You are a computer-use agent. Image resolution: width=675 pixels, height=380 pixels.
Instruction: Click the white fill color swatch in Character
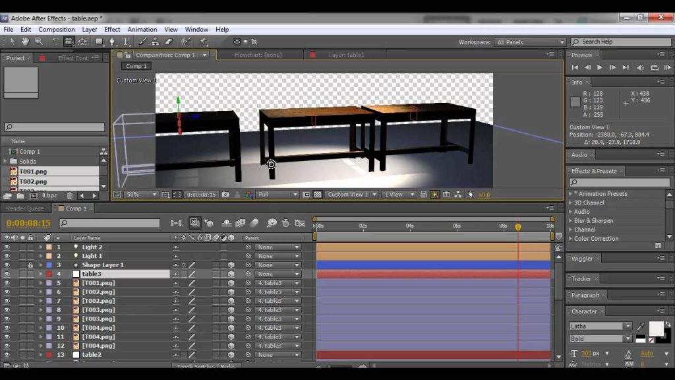pyautogui.click(x=656, y=329)
